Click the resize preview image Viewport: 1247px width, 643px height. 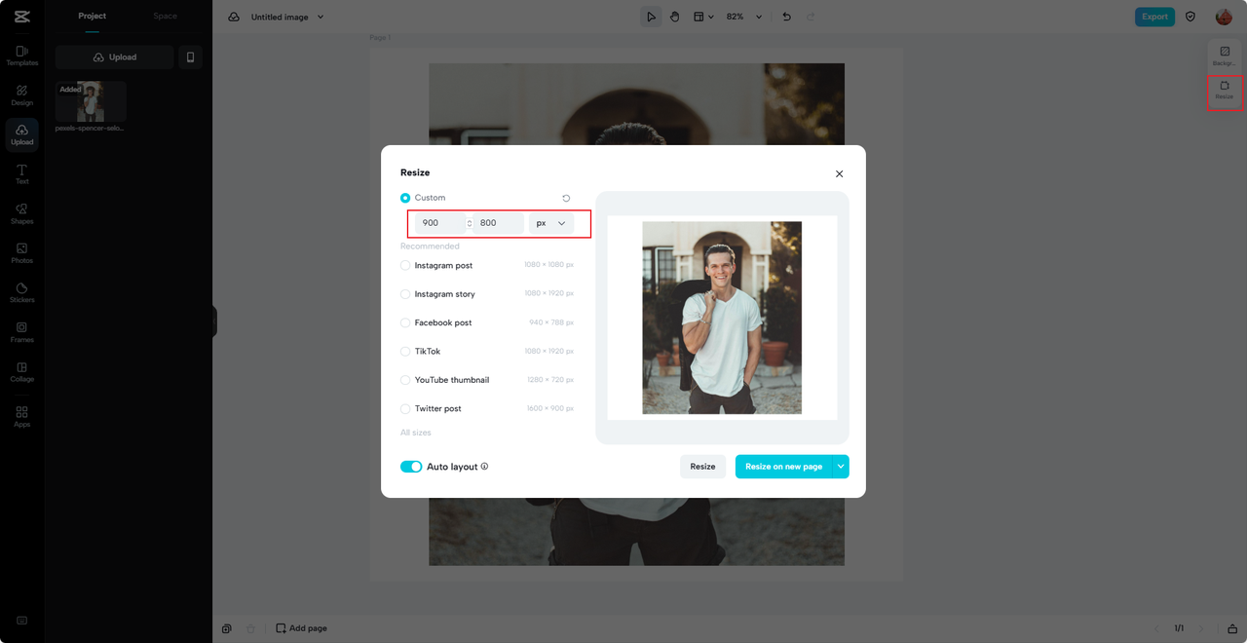click(722, 318)
